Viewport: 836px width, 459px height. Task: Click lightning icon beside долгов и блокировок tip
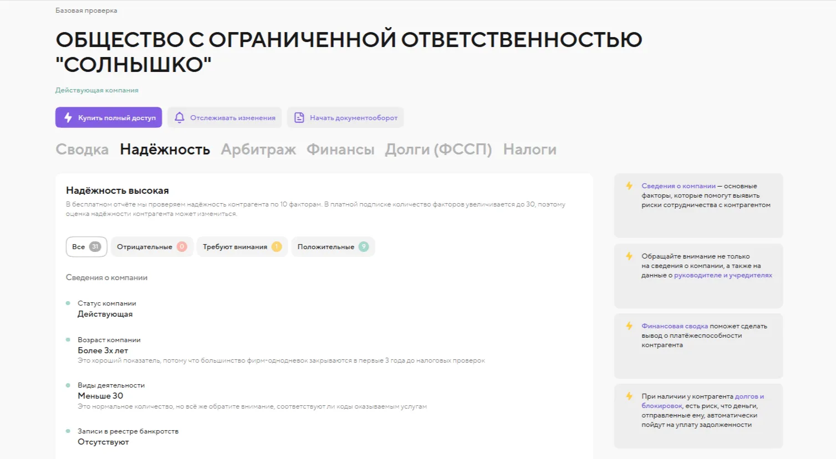(x=629, y=396)
